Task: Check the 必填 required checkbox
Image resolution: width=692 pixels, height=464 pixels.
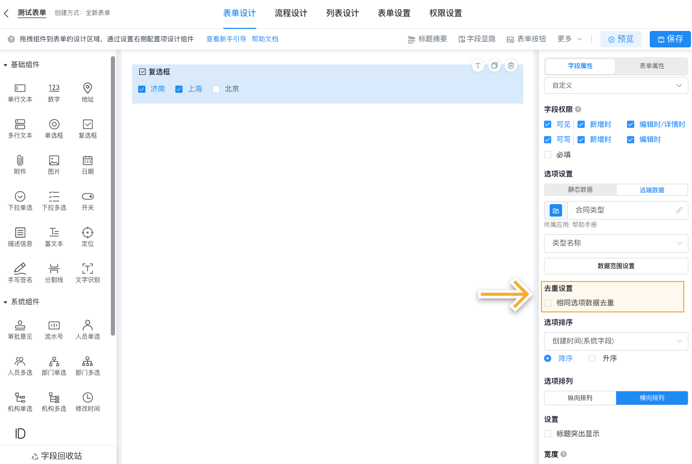Action: point(548,155)
